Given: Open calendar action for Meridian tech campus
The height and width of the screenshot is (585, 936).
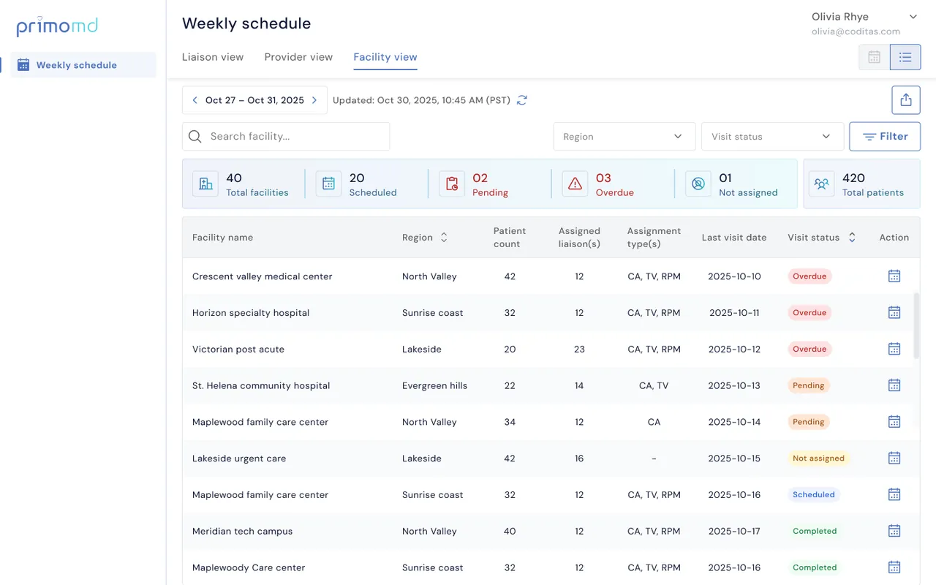Looking at the screenshot, I should coord(894,531).
